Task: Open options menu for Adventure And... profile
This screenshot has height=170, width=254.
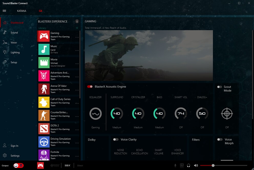Action: click(x=77, y=77)
